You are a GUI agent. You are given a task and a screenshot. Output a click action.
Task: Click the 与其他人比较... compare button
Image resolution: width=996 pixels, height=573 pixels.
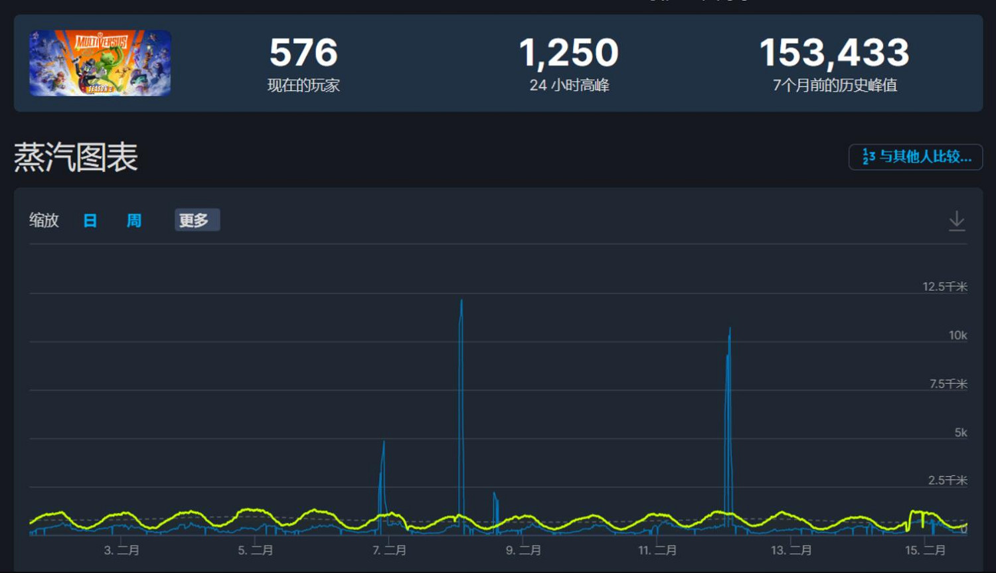[916, 157]
